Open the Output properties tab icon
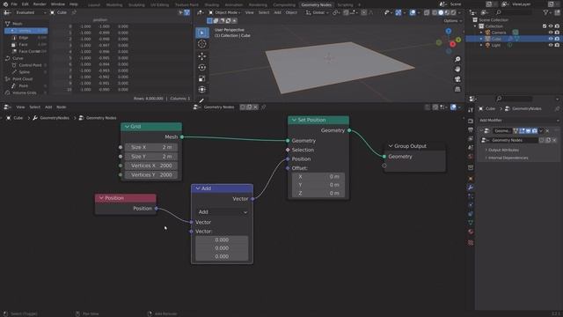Image resolution: width=563 pixels, height=317 pixels. [x=471, y=129]
